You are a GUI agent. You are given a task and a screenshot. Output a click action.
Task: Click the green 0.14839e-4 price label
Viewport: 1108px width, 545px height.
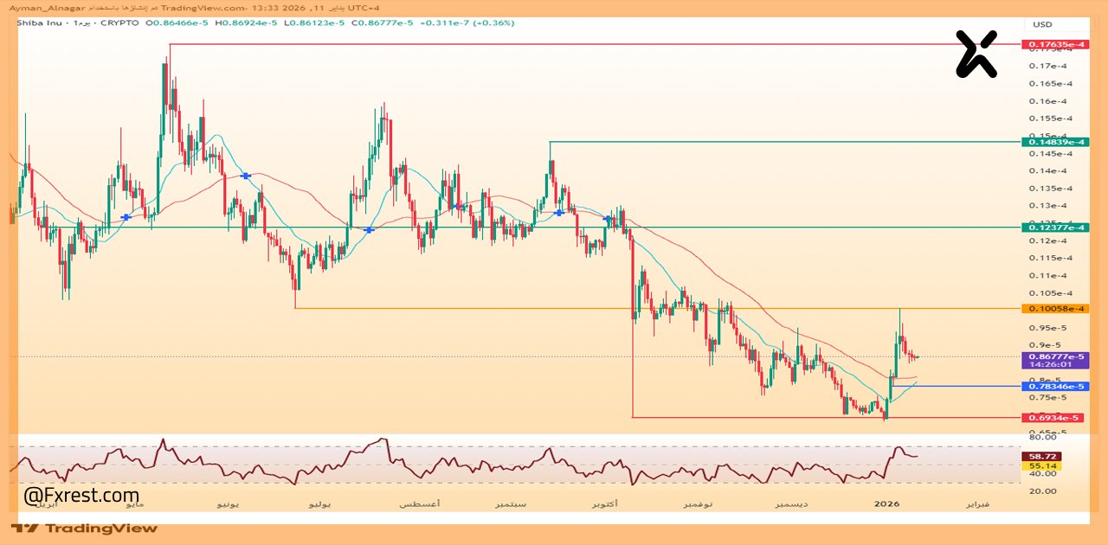coord(1054,142)
